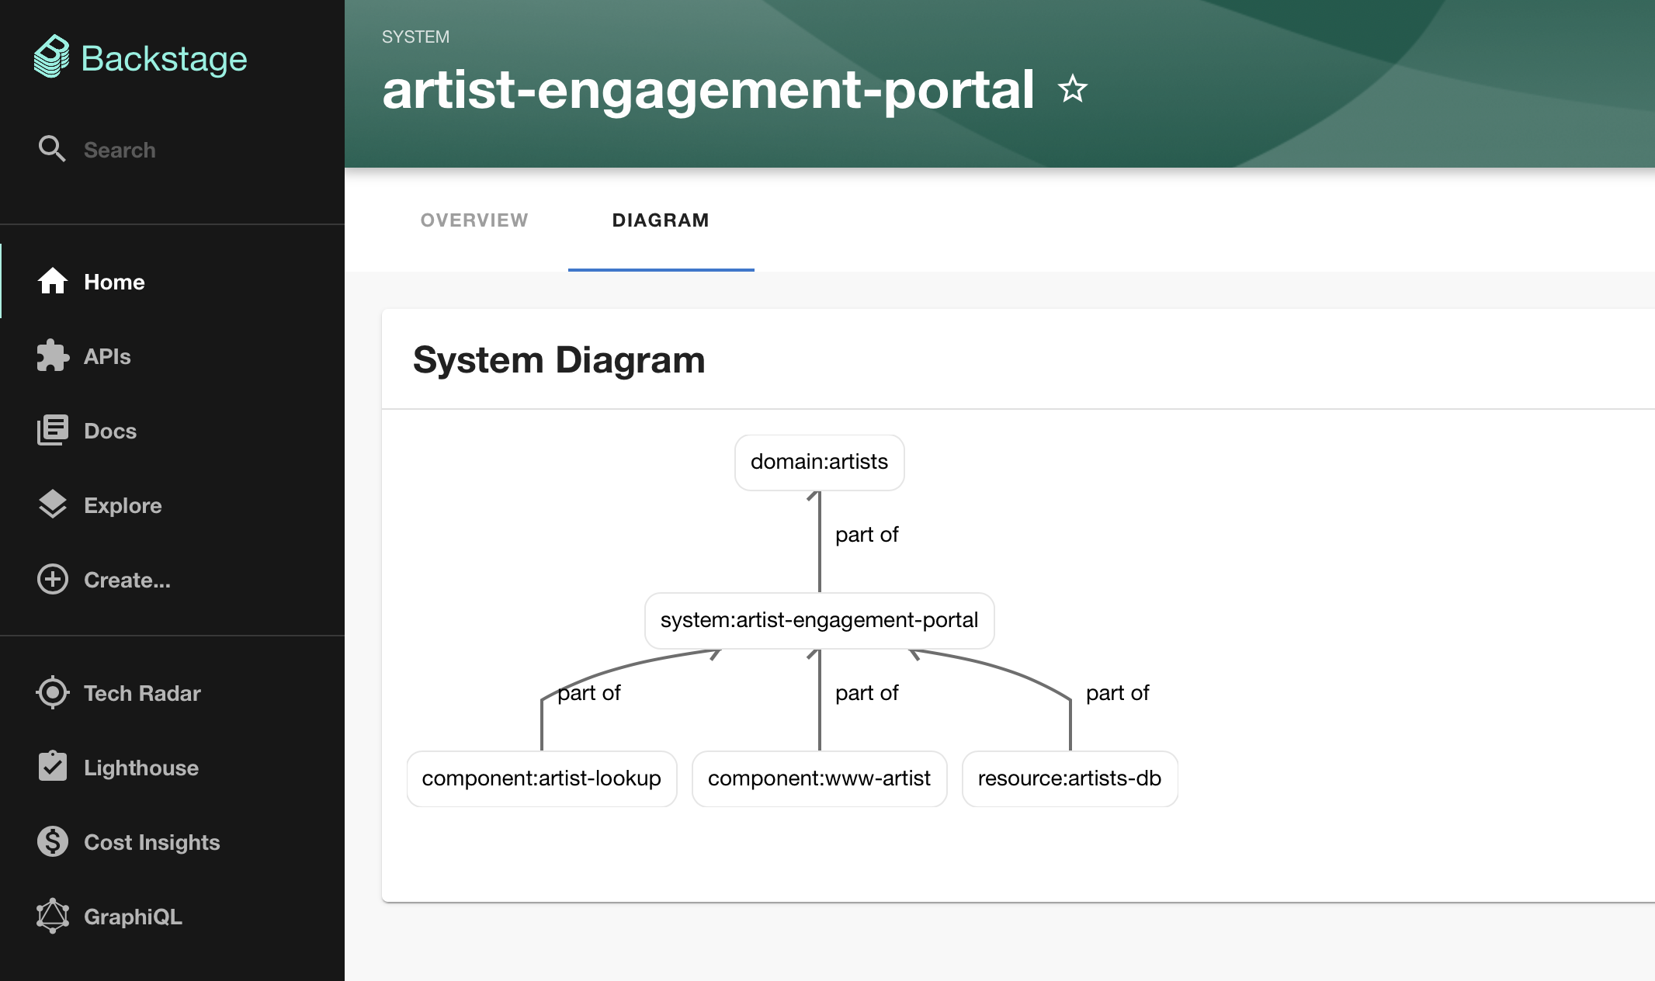Screen dimensions: 1655x981
Task: Open Explore from the sidebar icon
Action: [52, 505]
